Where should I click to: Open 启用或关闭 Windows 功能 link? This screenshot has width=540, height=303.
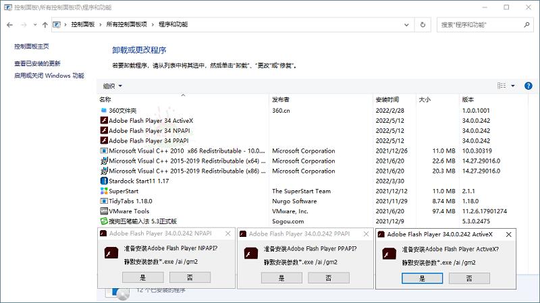coord(49,76)
